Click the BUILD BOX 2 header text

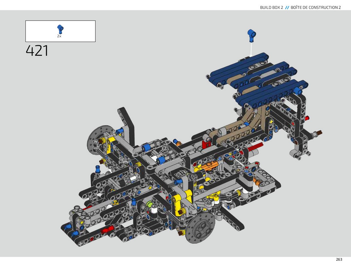[x=271, y=7]
